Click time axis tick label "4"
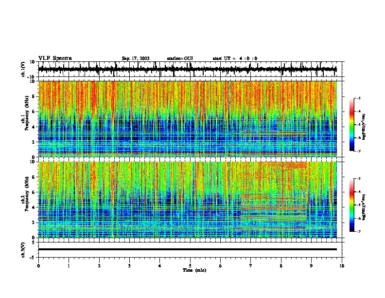 (160, 266)
